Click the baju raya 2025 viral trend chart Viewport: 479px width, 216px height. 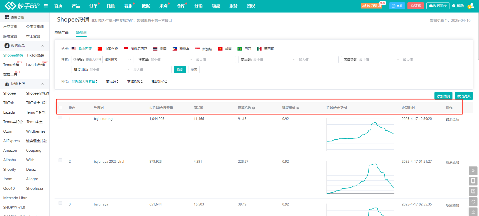pyautogui.click(x=360, y=177)
